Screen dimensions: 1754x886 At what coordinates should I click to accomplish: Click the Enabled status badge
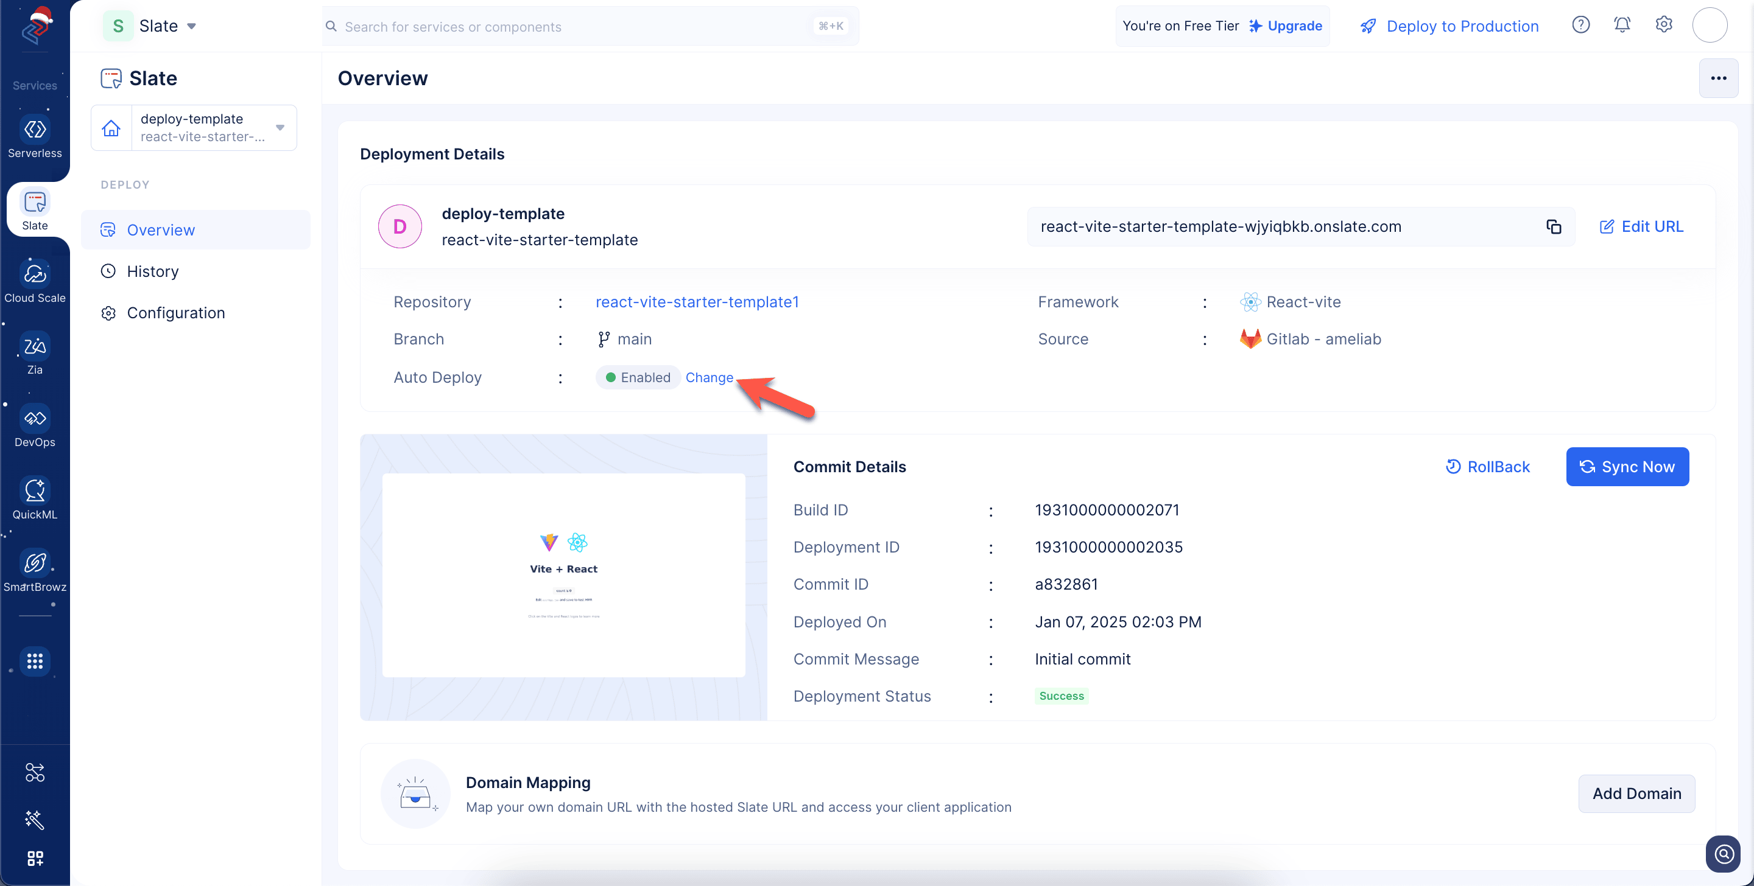tap(638, 378)
